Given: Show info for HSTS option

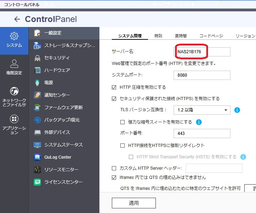Looking at the screenshot, I should 243,157.
